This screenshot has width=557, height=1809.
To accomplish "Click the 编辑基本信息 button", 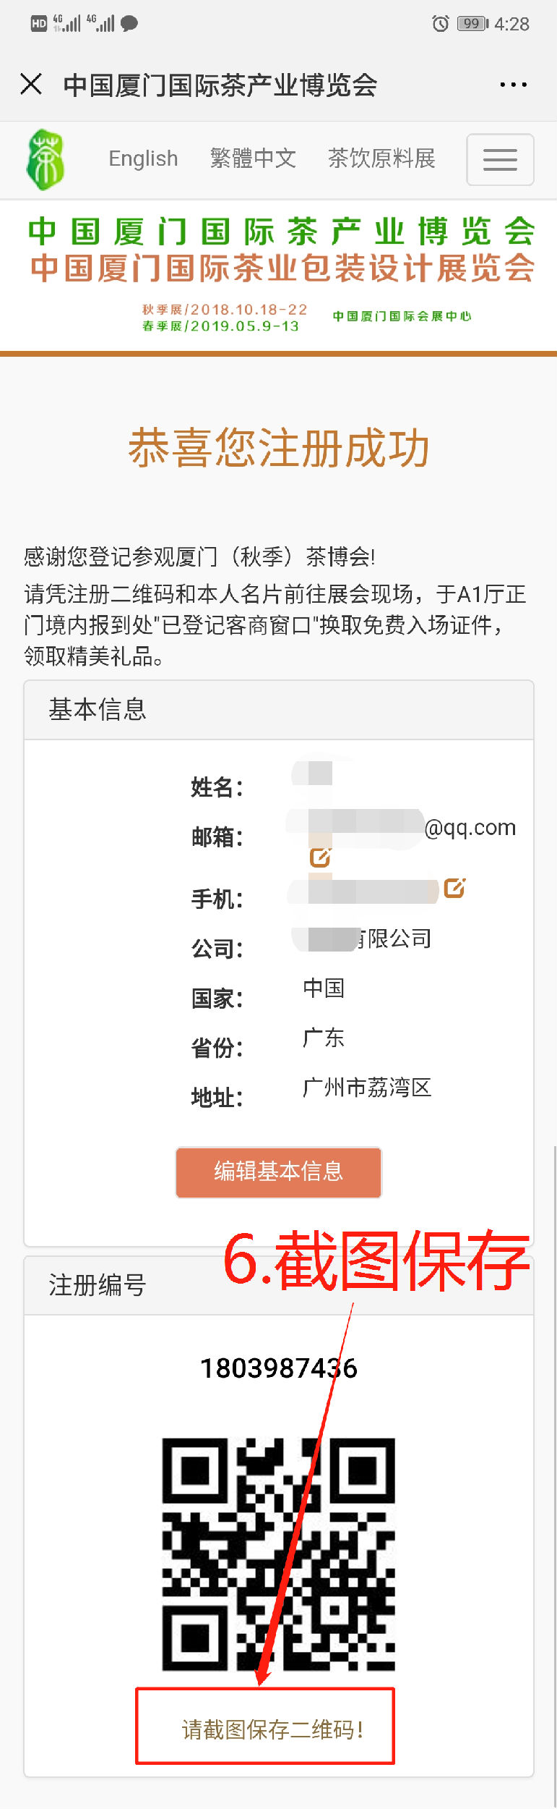I will click(279, 1172).
